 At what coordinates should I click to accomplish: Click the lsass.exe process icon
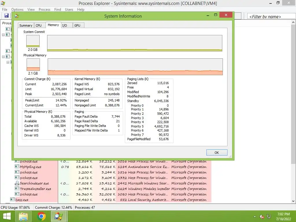[x=12, y=199]
